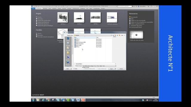Open the Vues menu in Open dialog
The image size is (191, 107).
123,35
